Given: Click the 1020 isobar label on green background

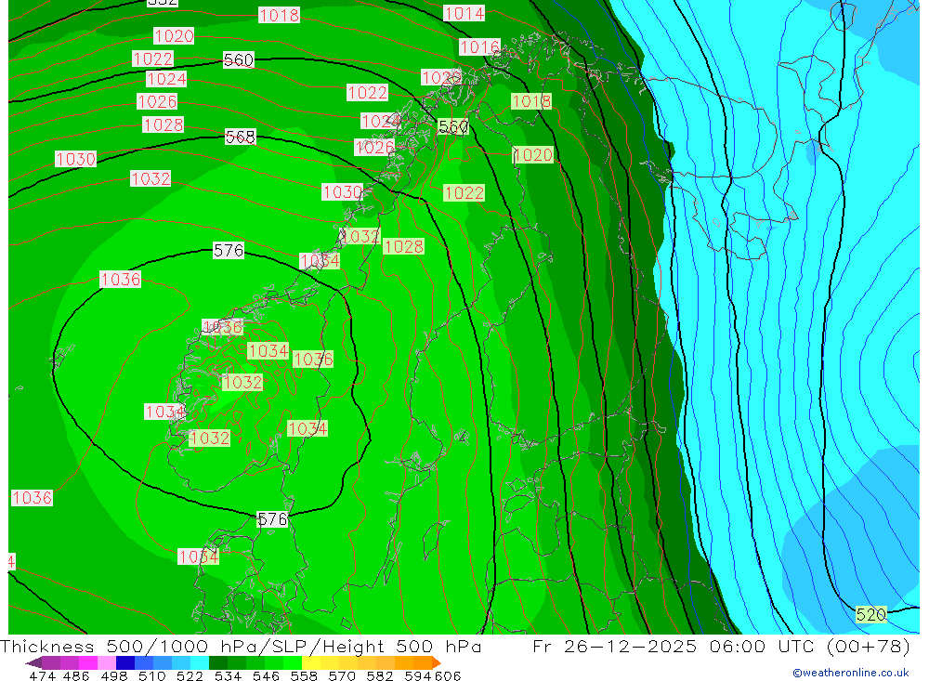Looking at the screenshot, I should [x=532, y=155].
